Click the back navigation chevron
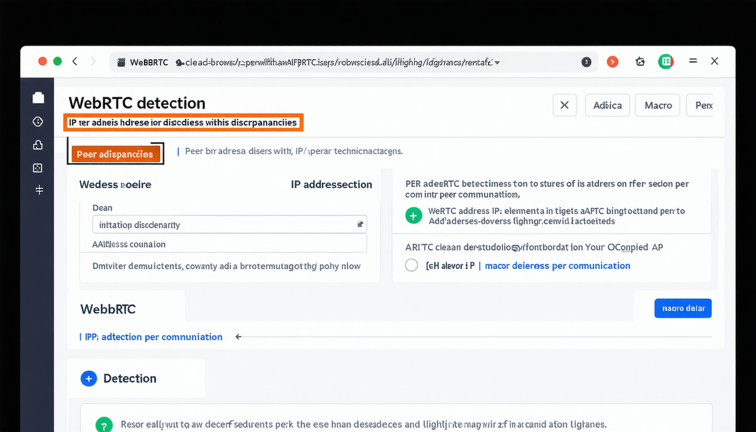Image resolution: width=756 pixels, height=432 pixels. pyautogui.click(x=75, y=61)
